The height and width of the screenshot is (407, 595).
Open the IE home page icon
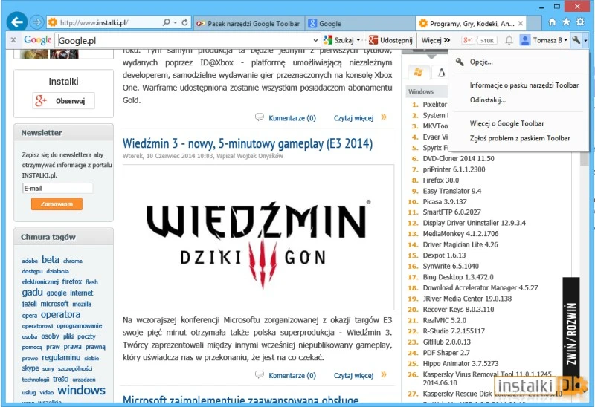[x=553, y=23]
